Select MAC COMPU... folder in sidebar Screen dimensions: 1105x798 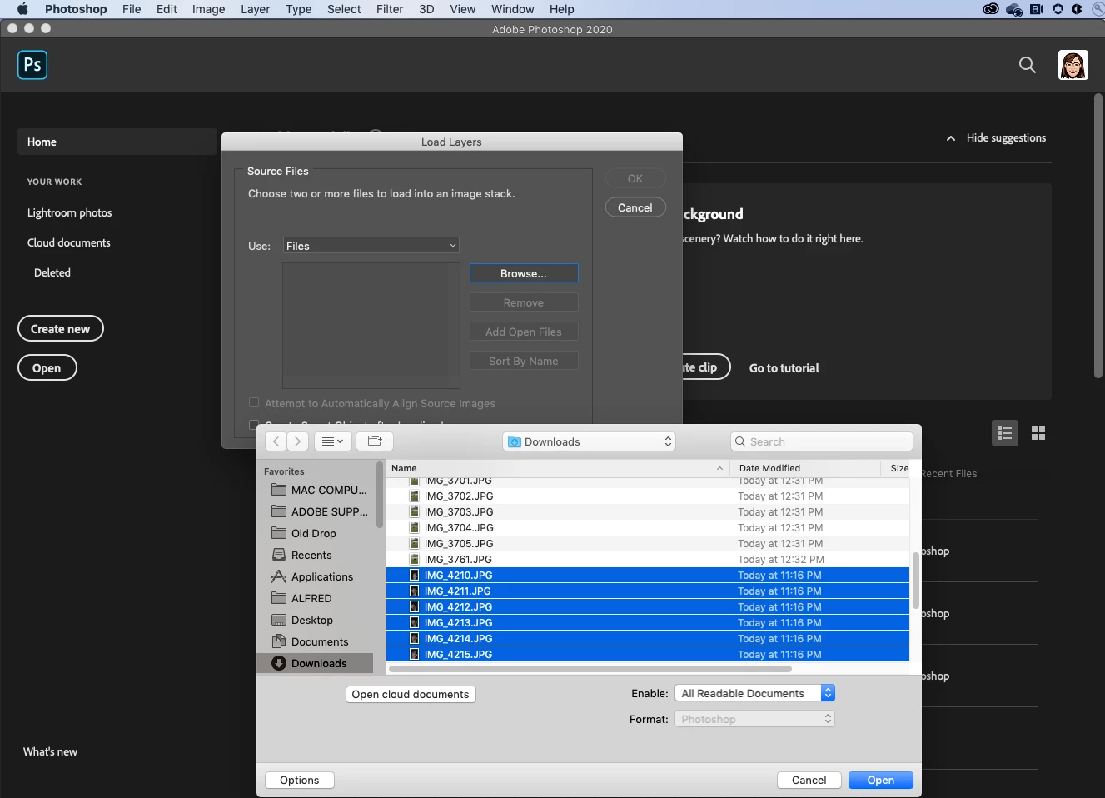(319, 490)
